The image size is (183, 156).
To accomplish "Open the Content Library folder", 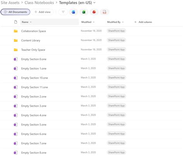I will 30,40.
